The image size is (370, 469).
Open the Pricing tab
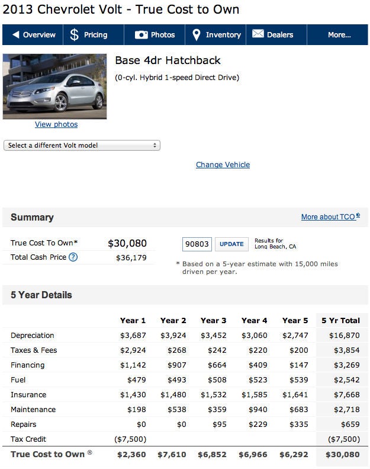94,35
